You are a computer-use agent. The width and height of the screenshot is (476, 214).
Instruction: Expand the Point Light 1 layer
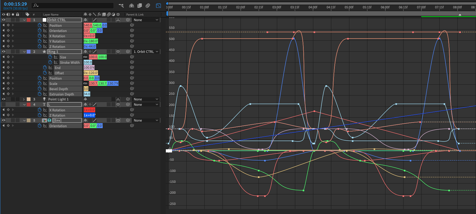24,99
